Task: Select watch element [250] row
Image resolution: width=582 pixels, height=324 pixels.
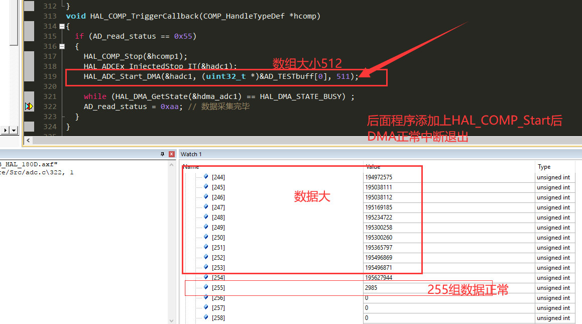Action: (x=377, y=237)
